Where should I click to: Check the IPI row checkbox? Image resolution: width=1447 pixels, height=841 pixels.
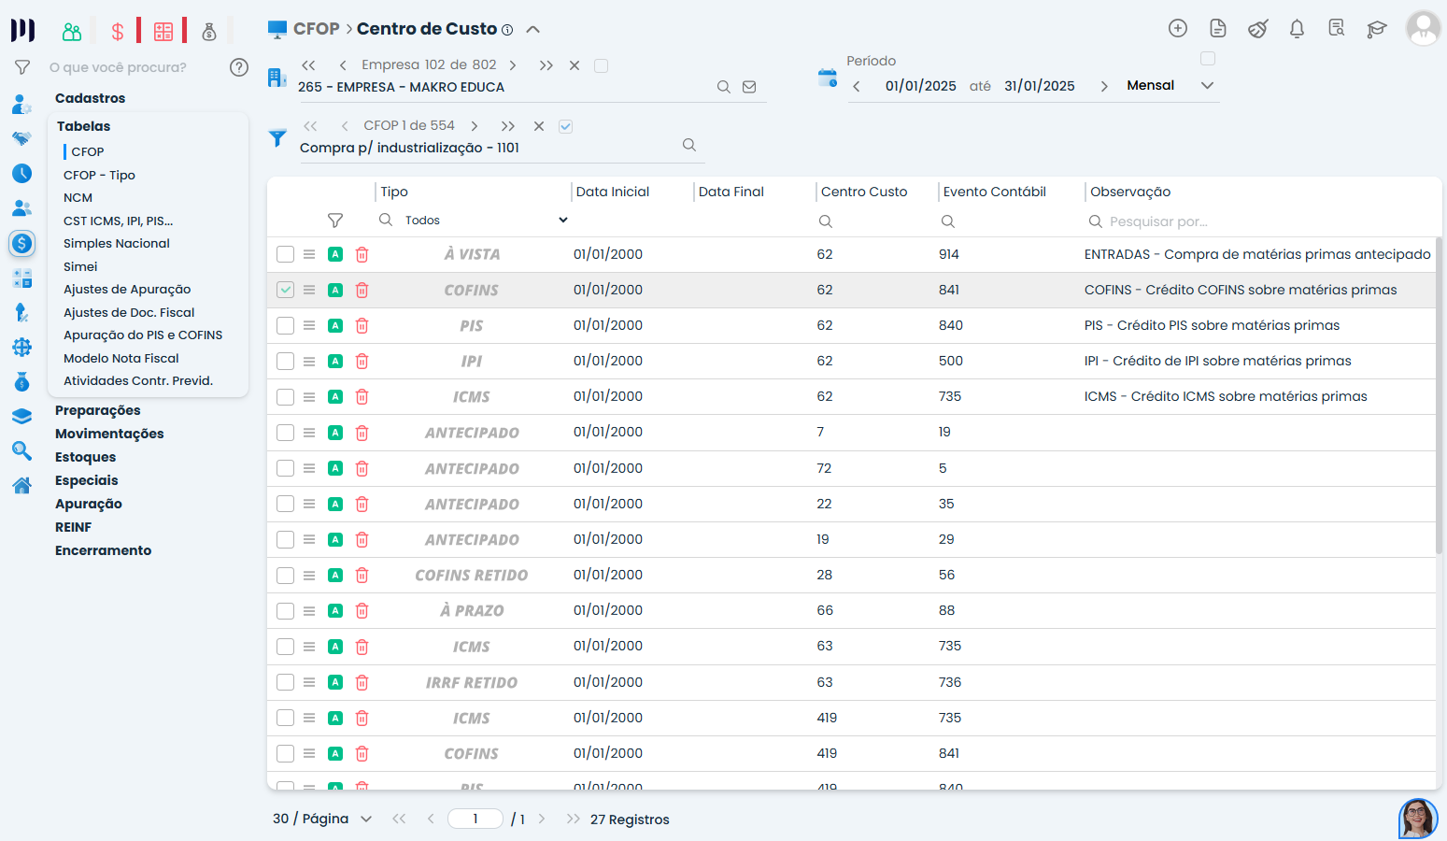(x=286, y=362)
